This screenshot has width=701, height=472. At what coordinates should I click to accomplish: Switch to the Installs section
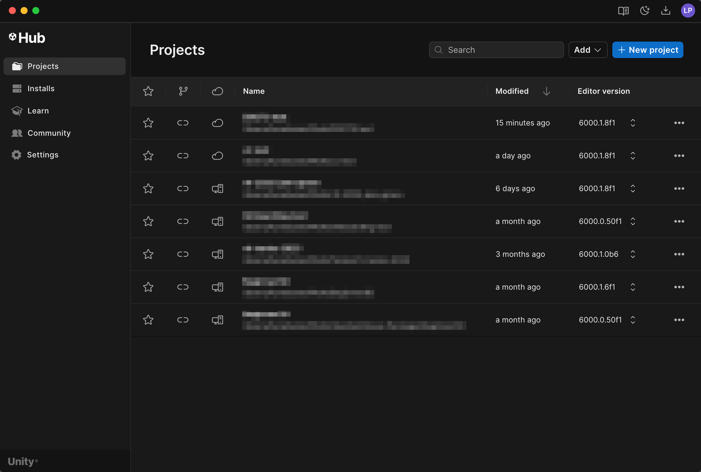(x=41, y=88)
